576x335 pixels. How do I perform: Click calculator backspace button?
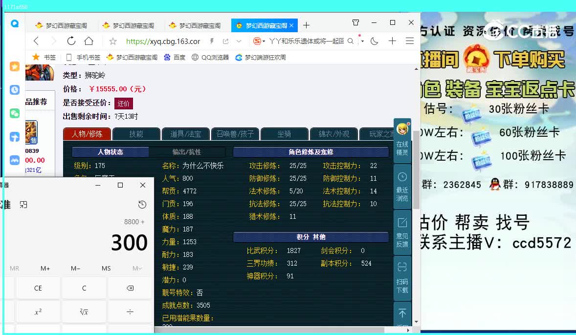click(x=130, y=288)
